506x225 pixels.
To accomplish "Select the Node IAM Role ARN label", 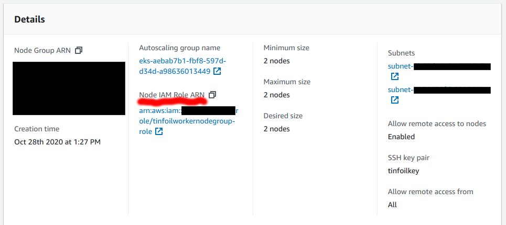I will (171, 95).
